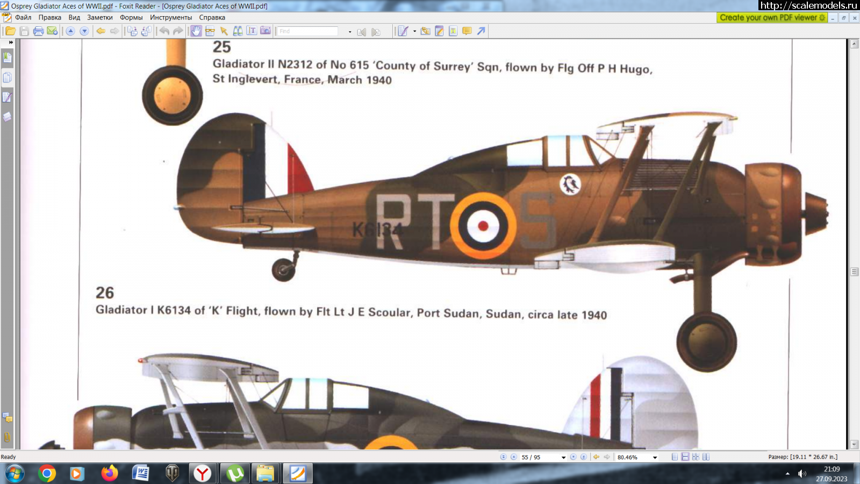The width and height of the screenshot is (860, 484).
Task: Email the PDF using envelope icon
Action: [x=52, y=31]
